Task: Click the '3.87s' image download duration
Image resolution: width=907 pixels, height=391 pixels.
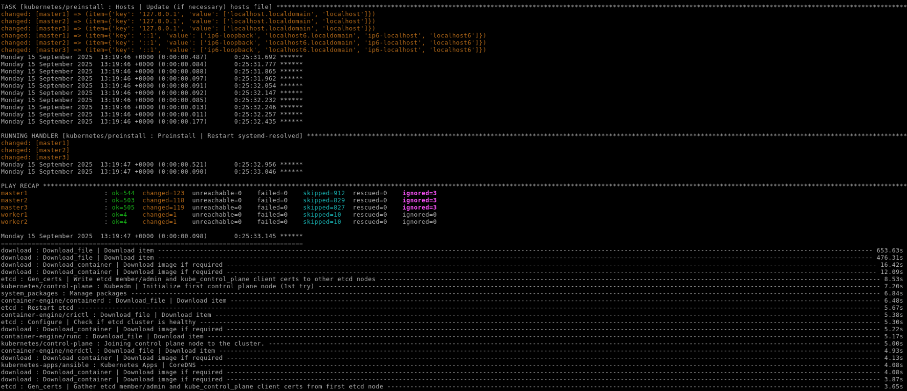Action: [894, 379]
